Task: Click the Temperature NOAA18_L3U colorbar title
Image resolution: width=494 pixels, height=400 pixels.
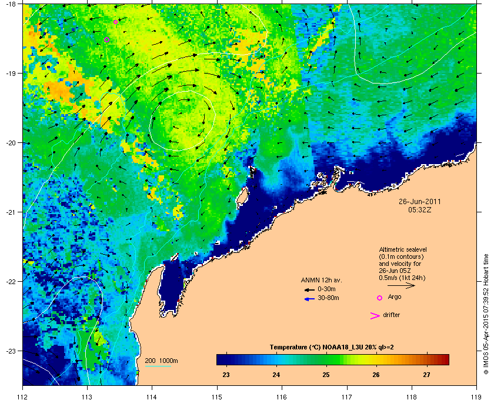Action: pyautogui.click(x=332, y=348)
